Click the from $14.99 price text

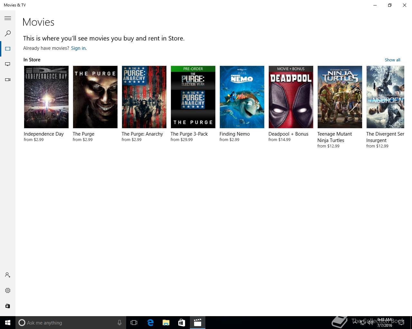point(279,140)
